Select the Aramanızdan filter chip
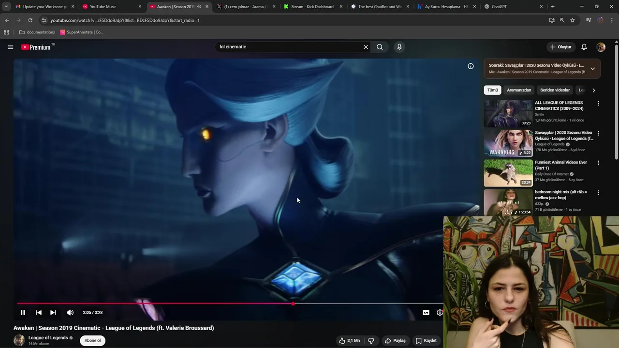This screenshot has height=348, width=619. click(519, 90)
